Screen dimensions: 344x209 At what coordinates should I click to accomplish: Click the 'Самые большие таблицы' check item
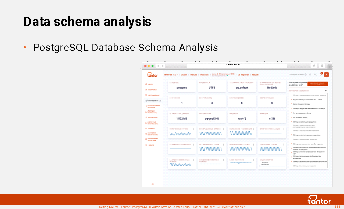[301, 104]
